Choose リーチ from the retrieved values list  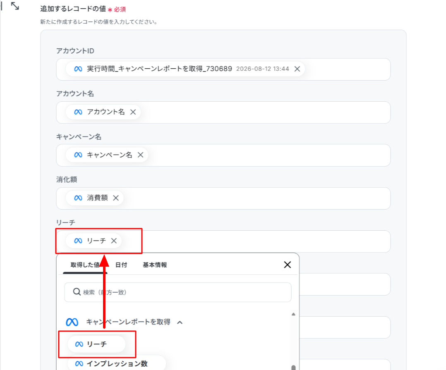pyautogui.click(x=96, y=344)
